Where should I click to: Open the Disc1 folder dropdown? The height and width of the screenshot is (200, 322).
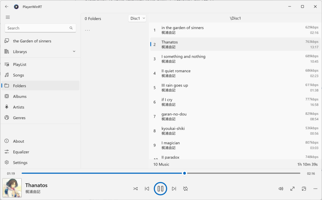137,18
